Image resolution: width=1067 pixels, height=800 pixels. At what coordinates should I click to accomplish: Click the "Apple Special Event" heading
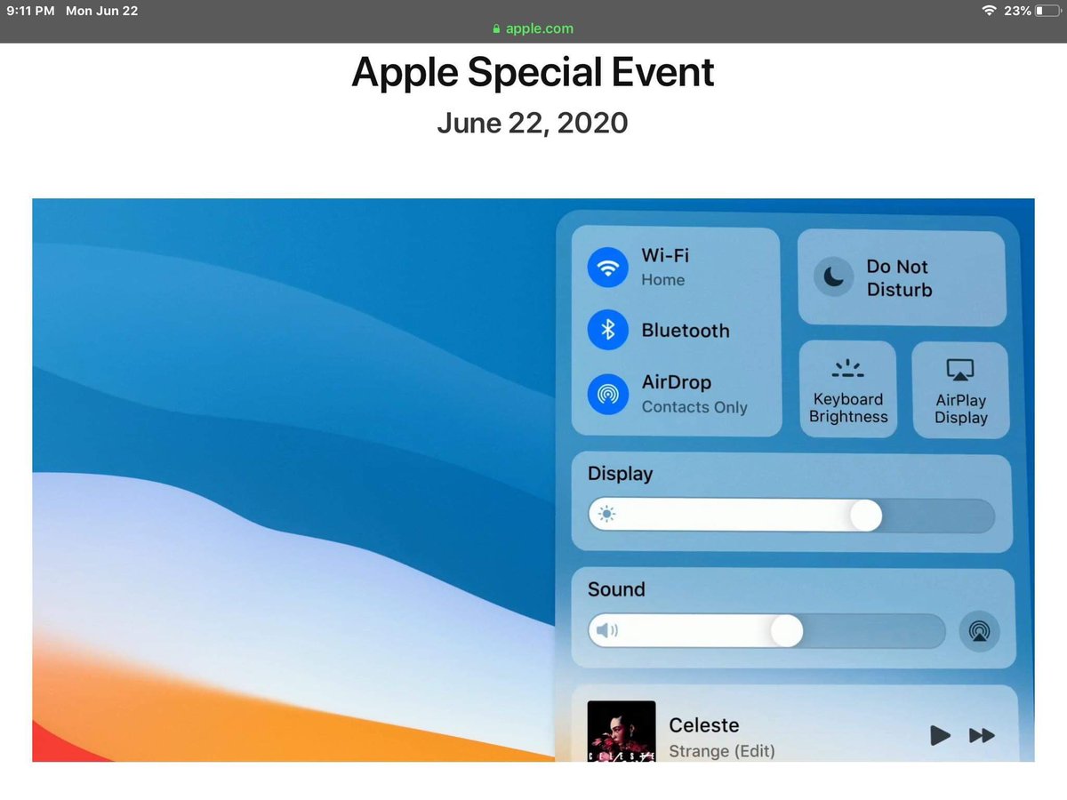coord(533,72)
